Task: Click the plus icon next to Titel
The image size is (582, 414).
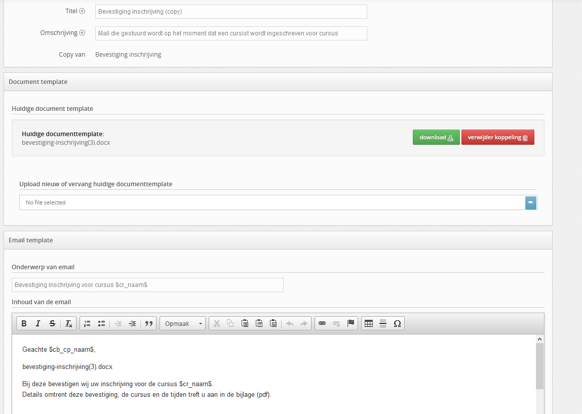Action: coord(82,11)
